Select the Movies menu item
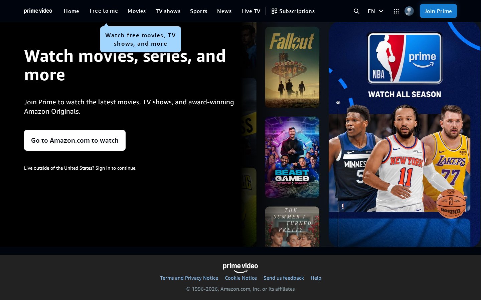 (137, 11)
